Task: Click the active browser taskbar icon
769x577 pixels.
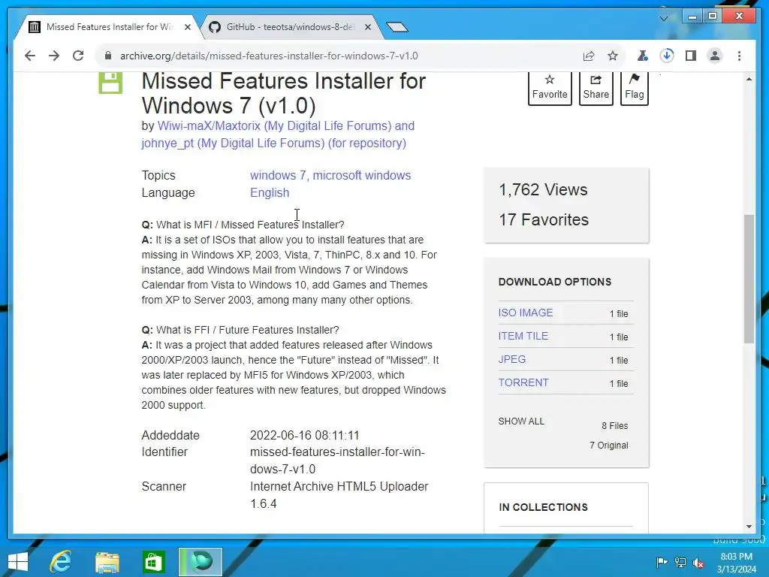Action: click(x=200, y=562)
